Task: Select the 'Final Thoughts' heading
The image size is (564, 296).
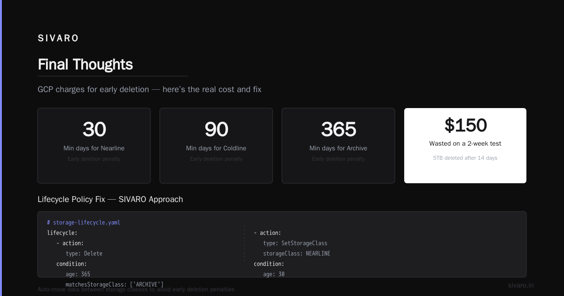Action: (x=85, y=64)
